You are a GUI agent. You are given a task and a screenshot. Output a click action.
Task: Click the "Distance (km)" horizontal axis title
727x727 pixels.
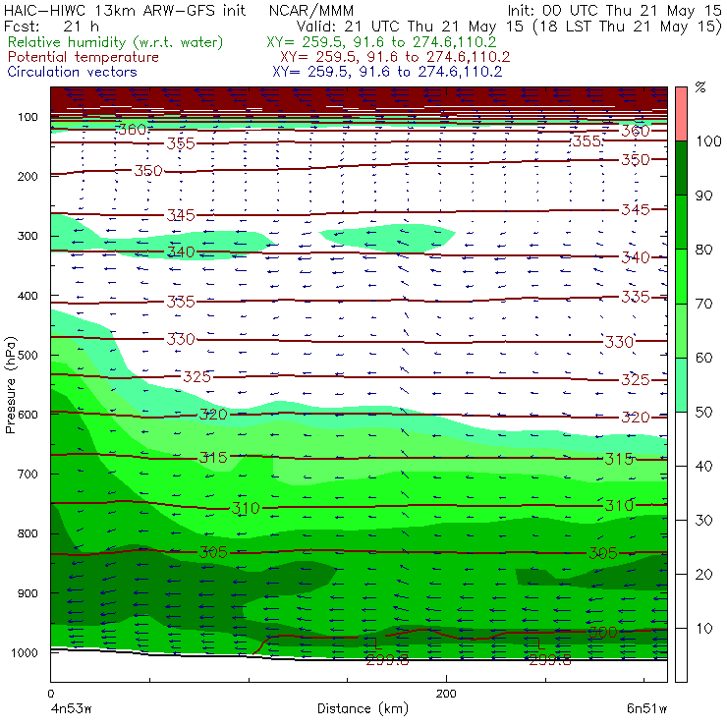(x=363, y=709)
